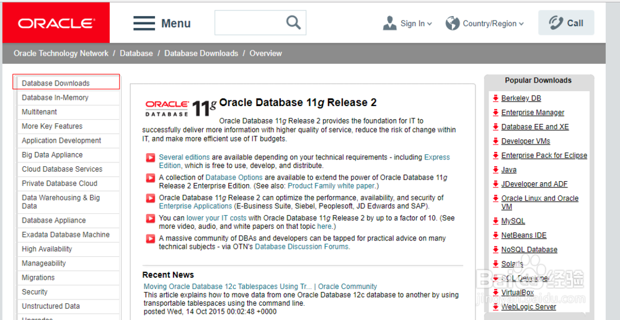Click red play bullet beside Database Options line
Image resolution: width=620 pixels, height=320 pixels.
tap(150, 178)
